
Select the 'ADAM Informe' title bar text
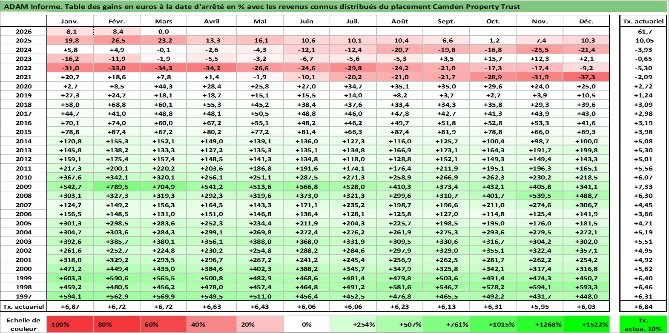click(262, 6)
